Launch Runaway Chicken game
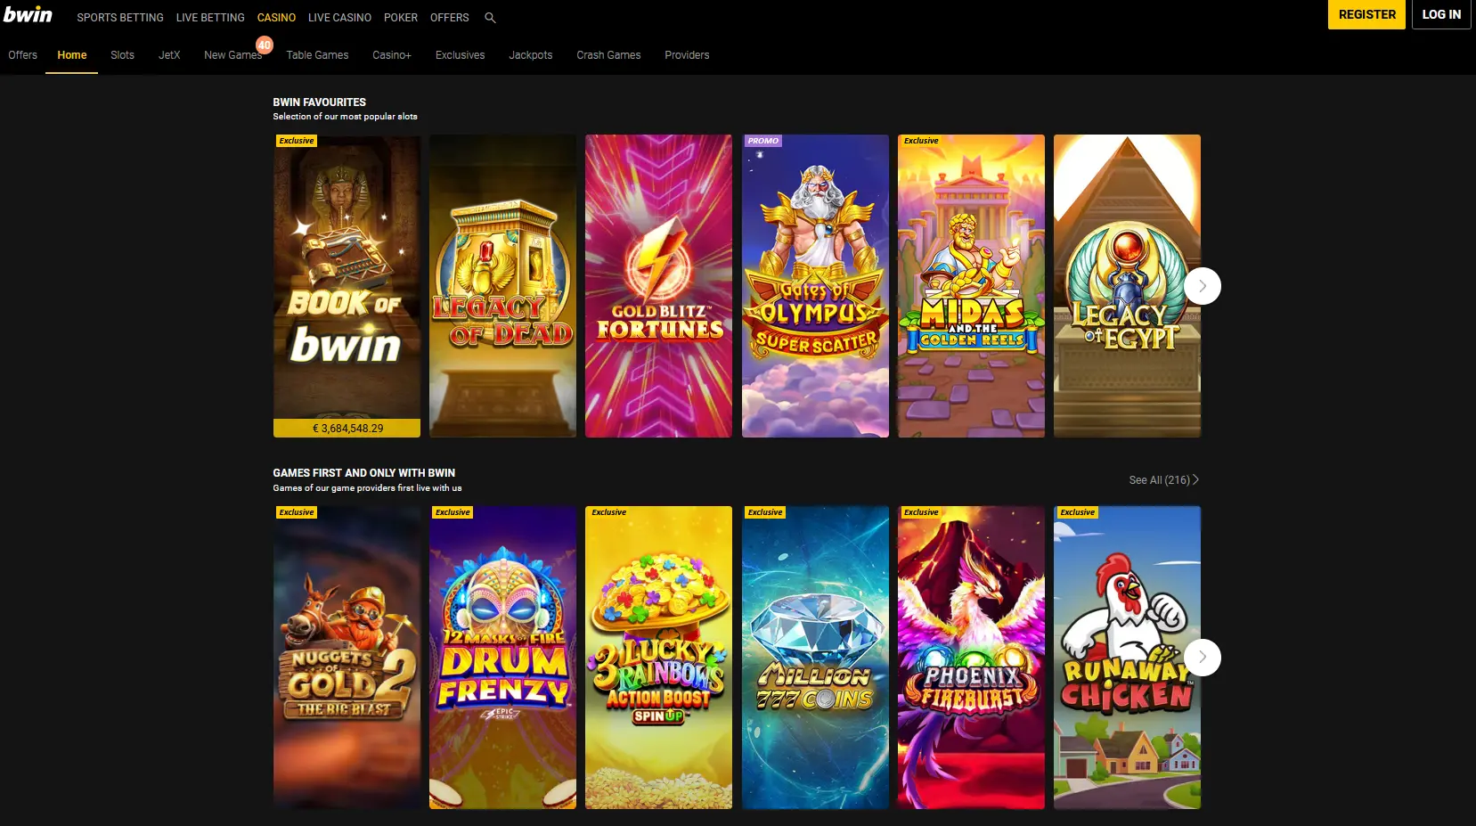The height and width of the screenshot is (826, 1476). tap(1127, 658)
